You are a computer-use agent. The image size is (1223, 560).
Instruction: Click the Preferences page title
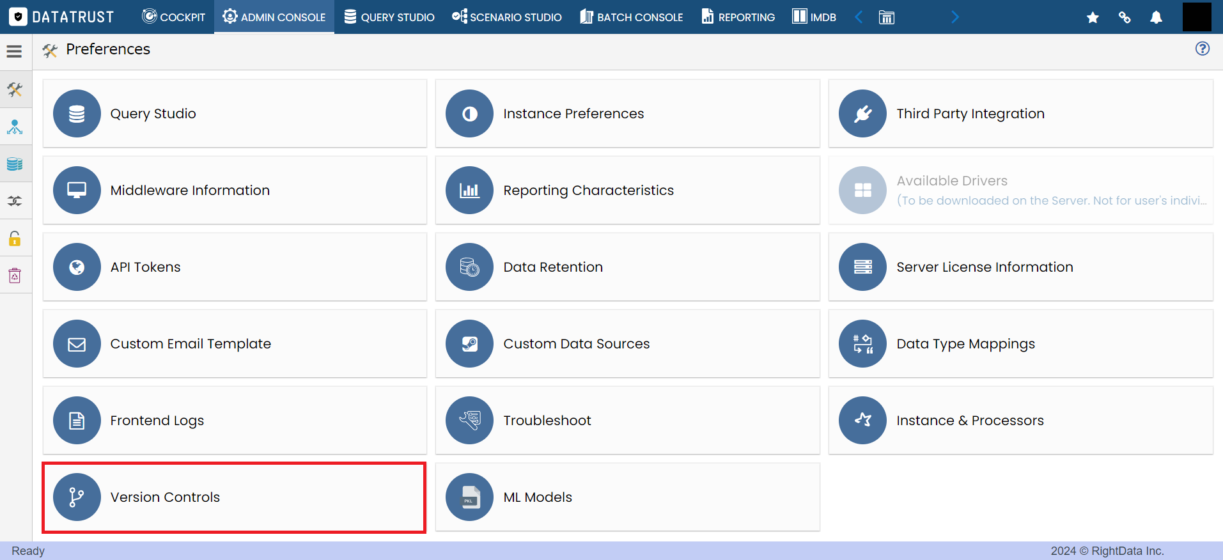tap(108, 49)
